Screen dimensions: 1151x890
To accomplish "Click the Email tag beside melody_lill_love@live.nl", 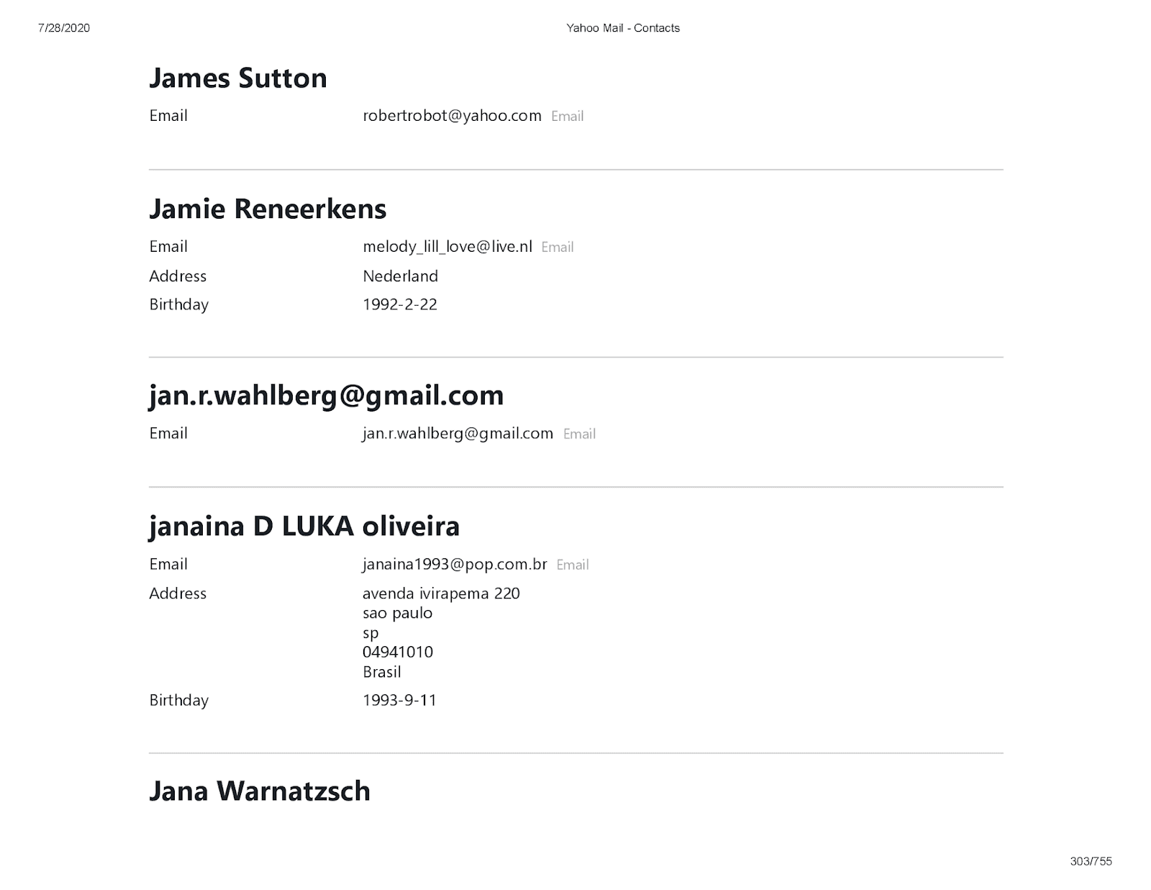I will coord(558,248).
